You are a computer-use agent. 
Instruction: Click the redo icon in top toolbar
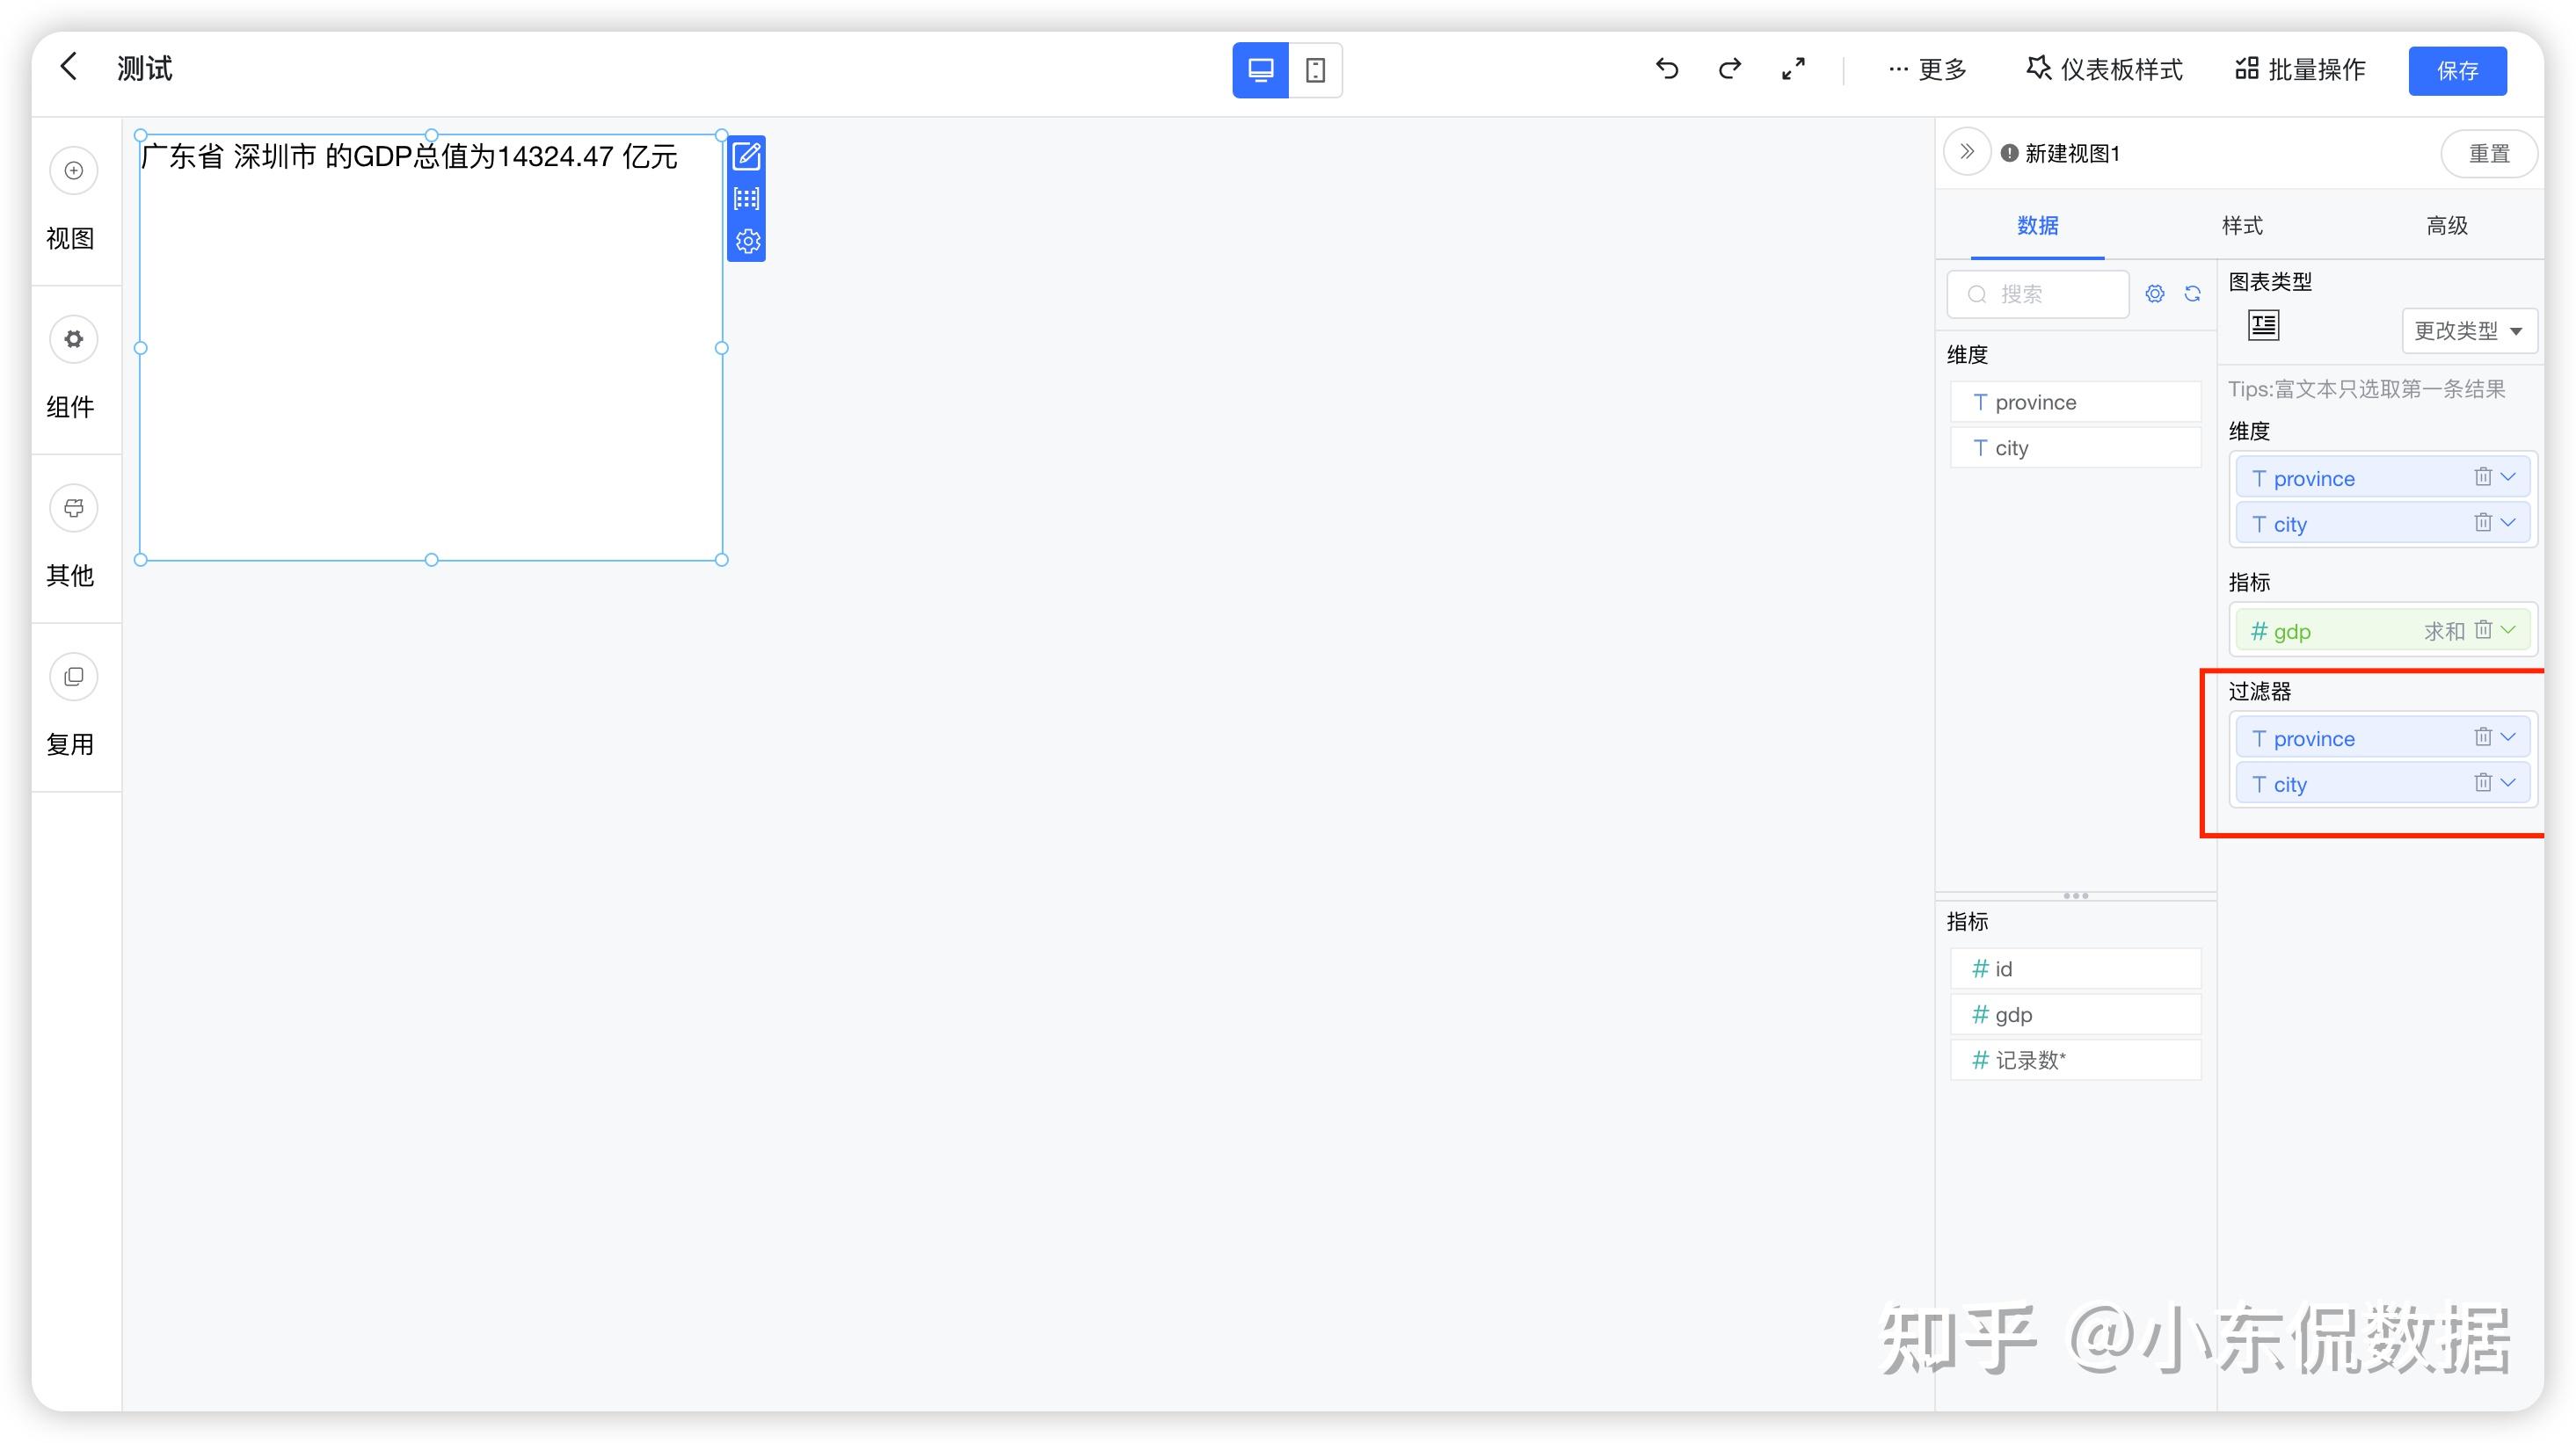click(1730, 68)
